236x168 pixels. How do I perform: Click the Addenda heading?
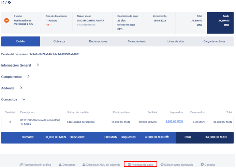[x=8, y=88]
